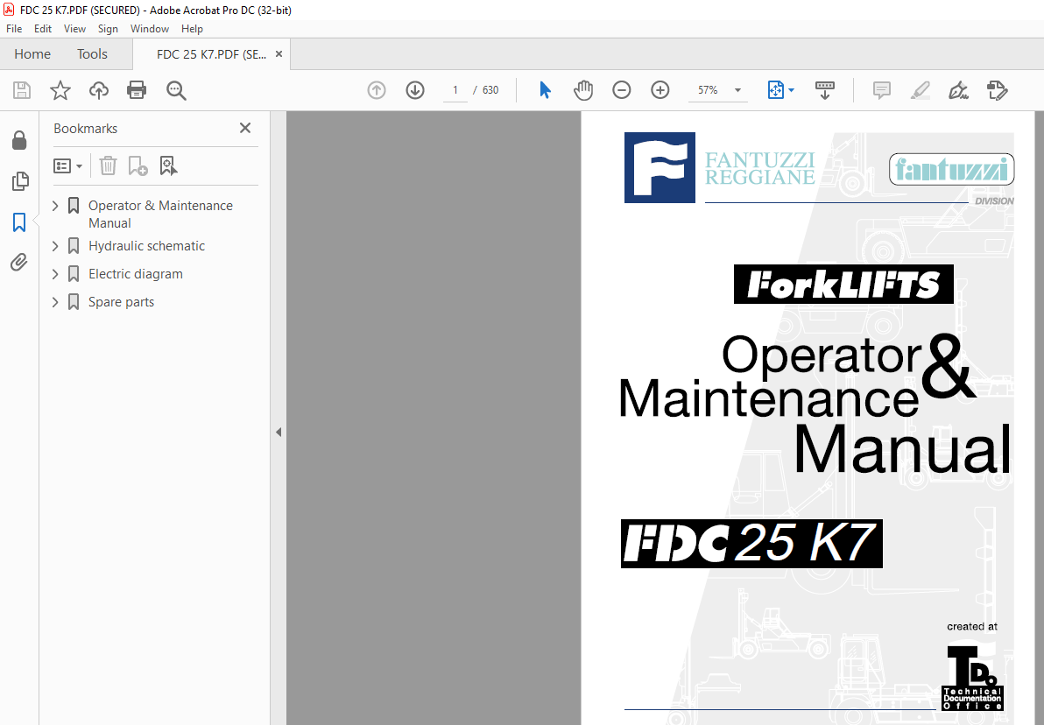Select the highlight text tool
The width and height of the screenshot is (1044, 725).
tap(921, 90)
